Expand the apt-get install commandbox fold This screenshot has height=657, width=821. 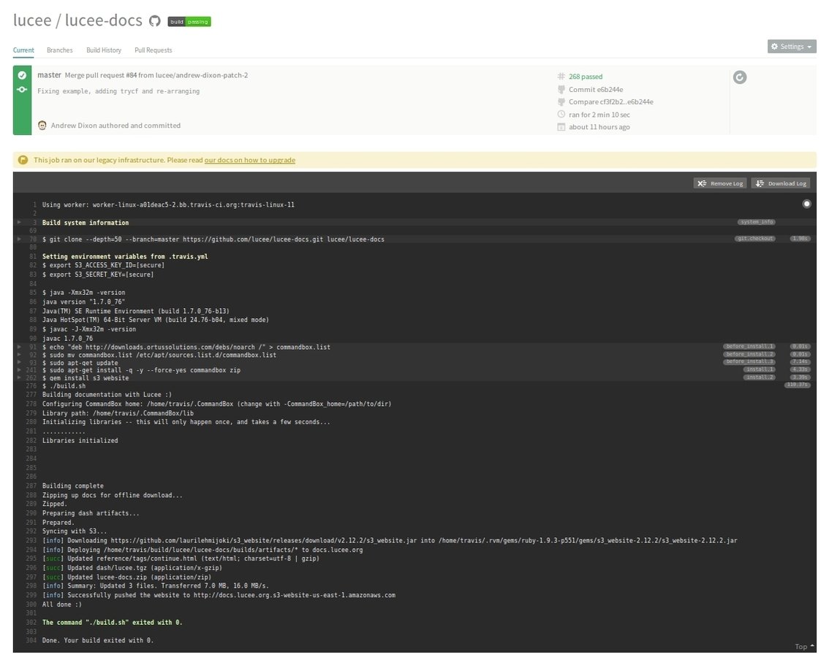19,369
